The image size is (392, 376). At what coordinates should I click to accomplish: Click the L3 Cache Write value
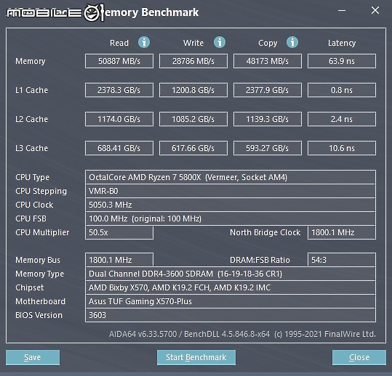193,148
